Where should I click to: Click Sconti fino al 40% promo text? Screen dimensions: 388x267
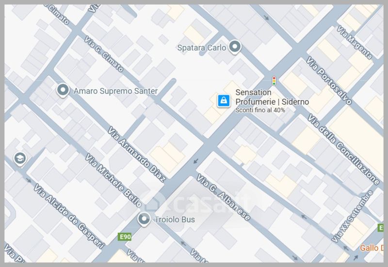coord(260,110)
